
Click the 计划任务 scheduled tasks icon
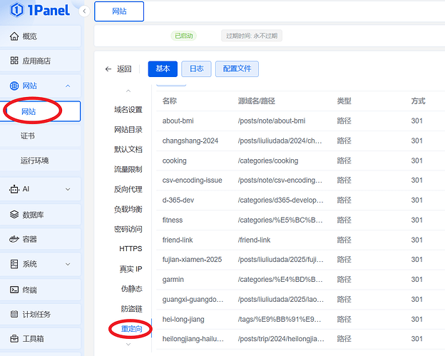(x=14, y=315)
